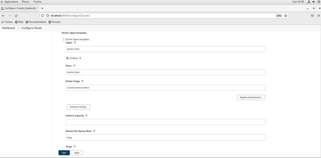Click the page info icon in address bar

click(47, 16)
